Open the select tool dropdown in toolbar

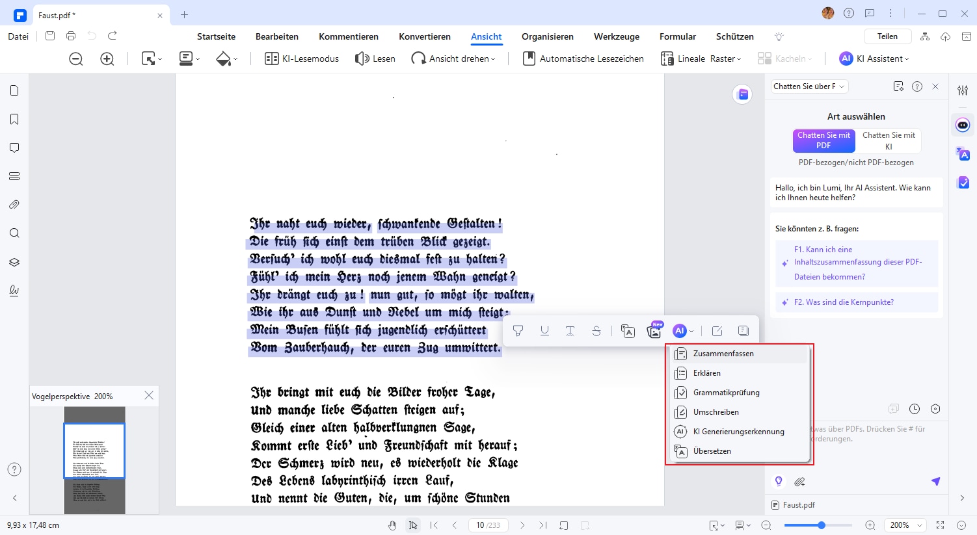coord(152,59)
